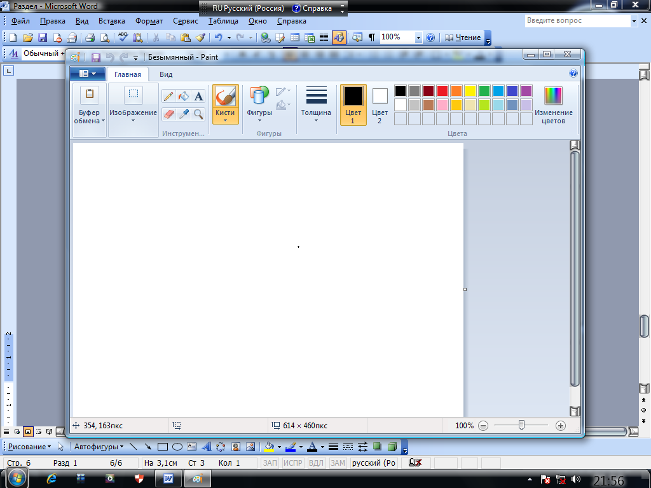The height and width of the screenshot is (488, 651).
Task: Click the Save diskette icon in Word toolbar
Action: point(43,37)
